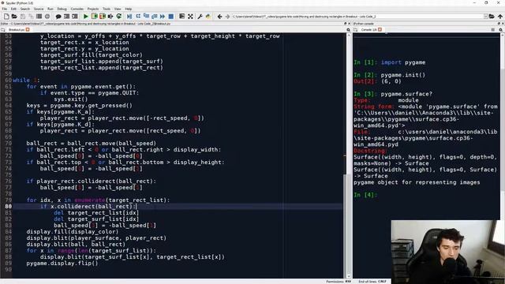Run the file with the green play button
This screenshot has height=284, width=505.
(x=86, y=16)
